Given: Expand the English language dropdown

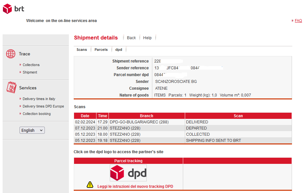Looking at the screenshot, I should [x=32, y=130].
